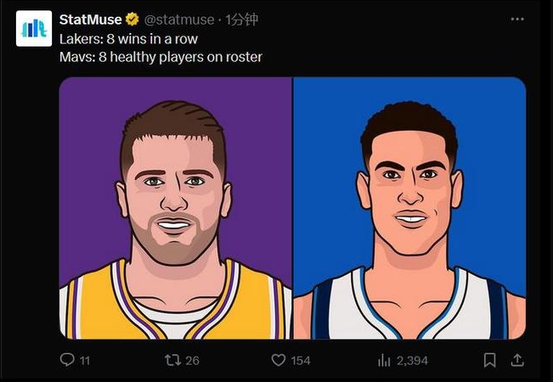Click the repost count 26
This screenshot has width=553, height=382.
click(x=192, y=361)
